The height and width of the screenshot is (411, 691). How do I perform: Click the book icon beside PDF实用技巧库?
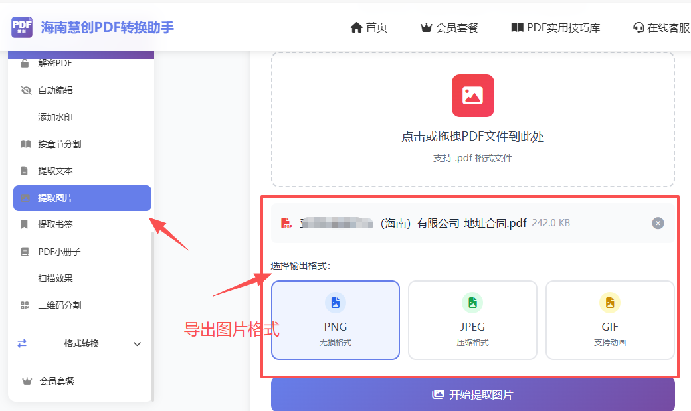click(517, 27)
